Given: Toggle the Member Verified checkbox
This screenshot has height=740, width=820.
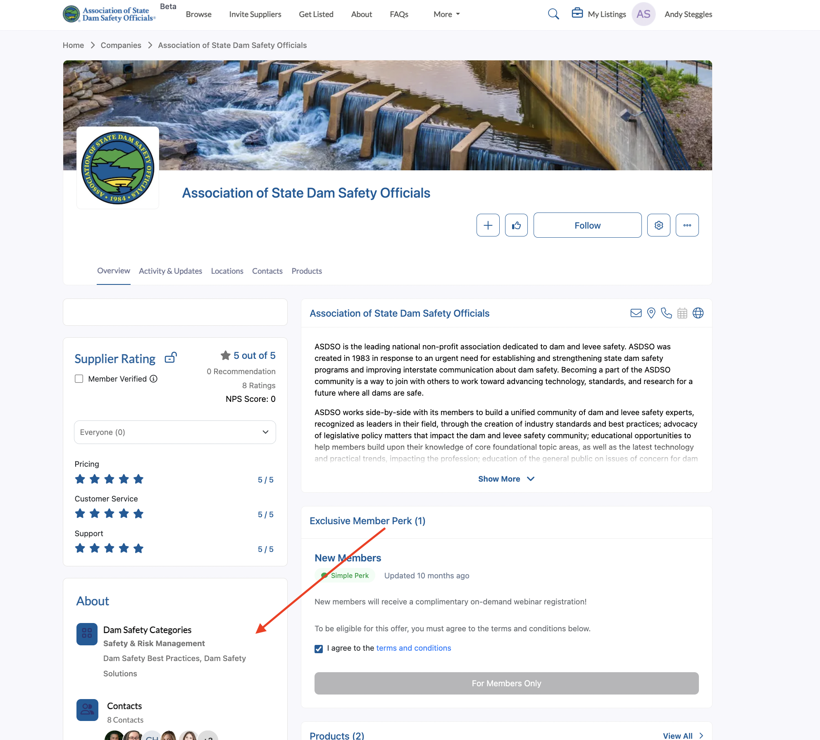Looking at the screenshot, I should [x=79, y=379].
